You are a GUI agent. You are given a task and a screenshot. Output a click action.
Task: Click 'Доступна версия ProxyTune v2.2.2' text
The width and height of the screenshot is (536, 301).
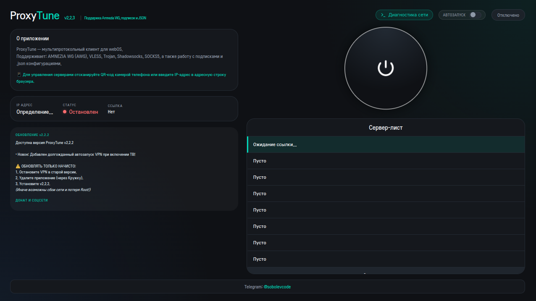point(45,143)
